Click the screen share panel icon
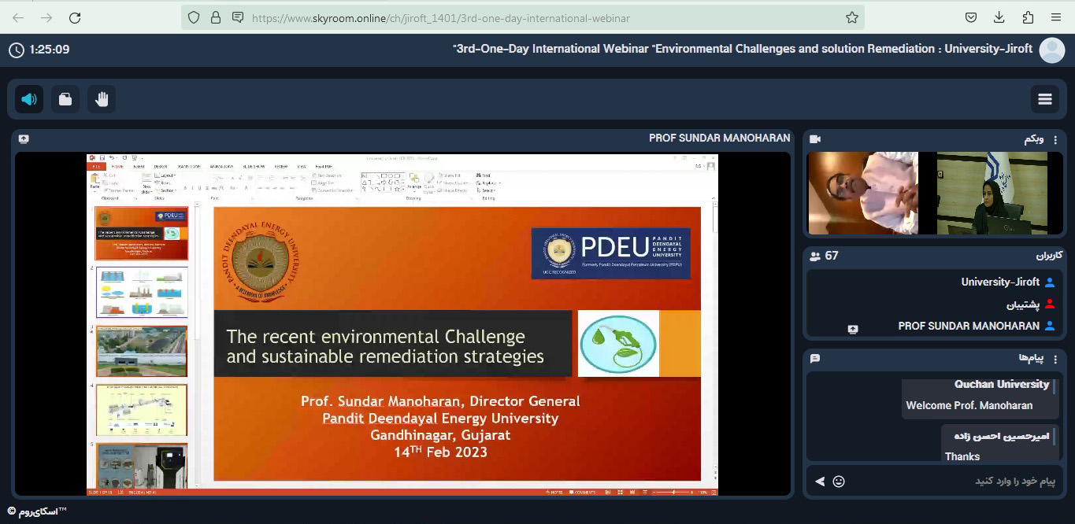 24,138
